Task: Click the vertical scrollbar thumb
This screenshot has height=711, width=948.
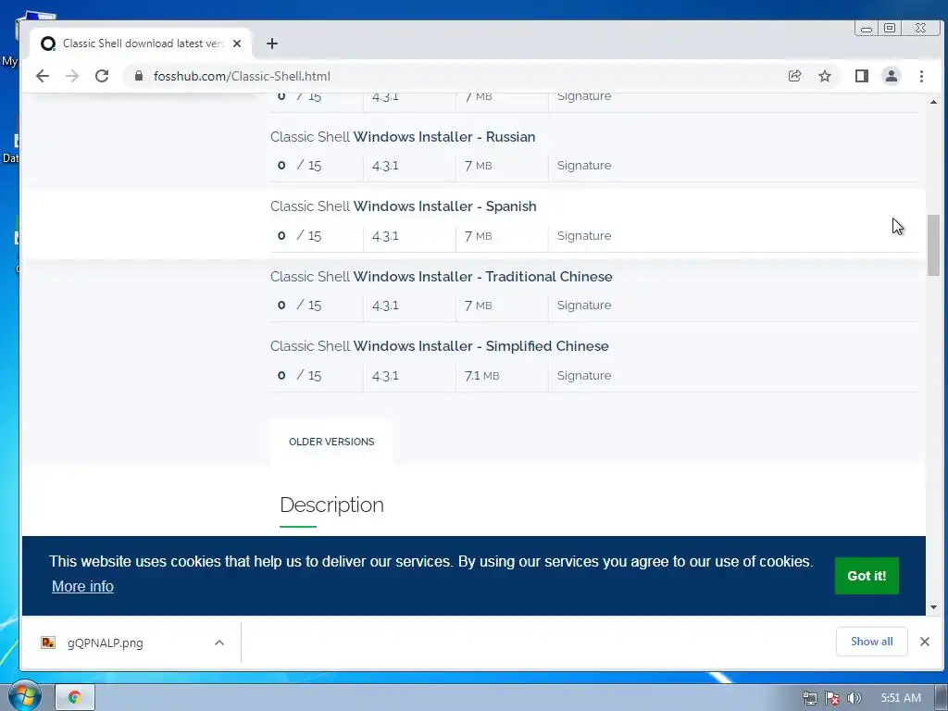Action: point(933,244)
